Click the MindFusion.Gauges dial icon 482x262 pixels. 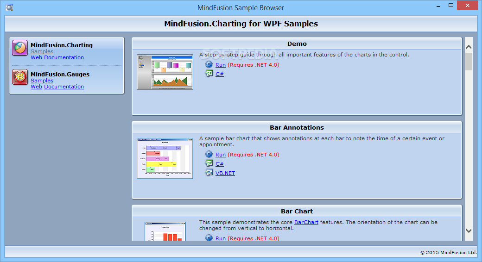20,77
